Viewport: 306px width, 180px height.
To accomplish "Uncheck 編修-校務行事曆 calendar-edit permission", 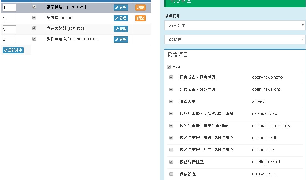I will coord(171,138).
